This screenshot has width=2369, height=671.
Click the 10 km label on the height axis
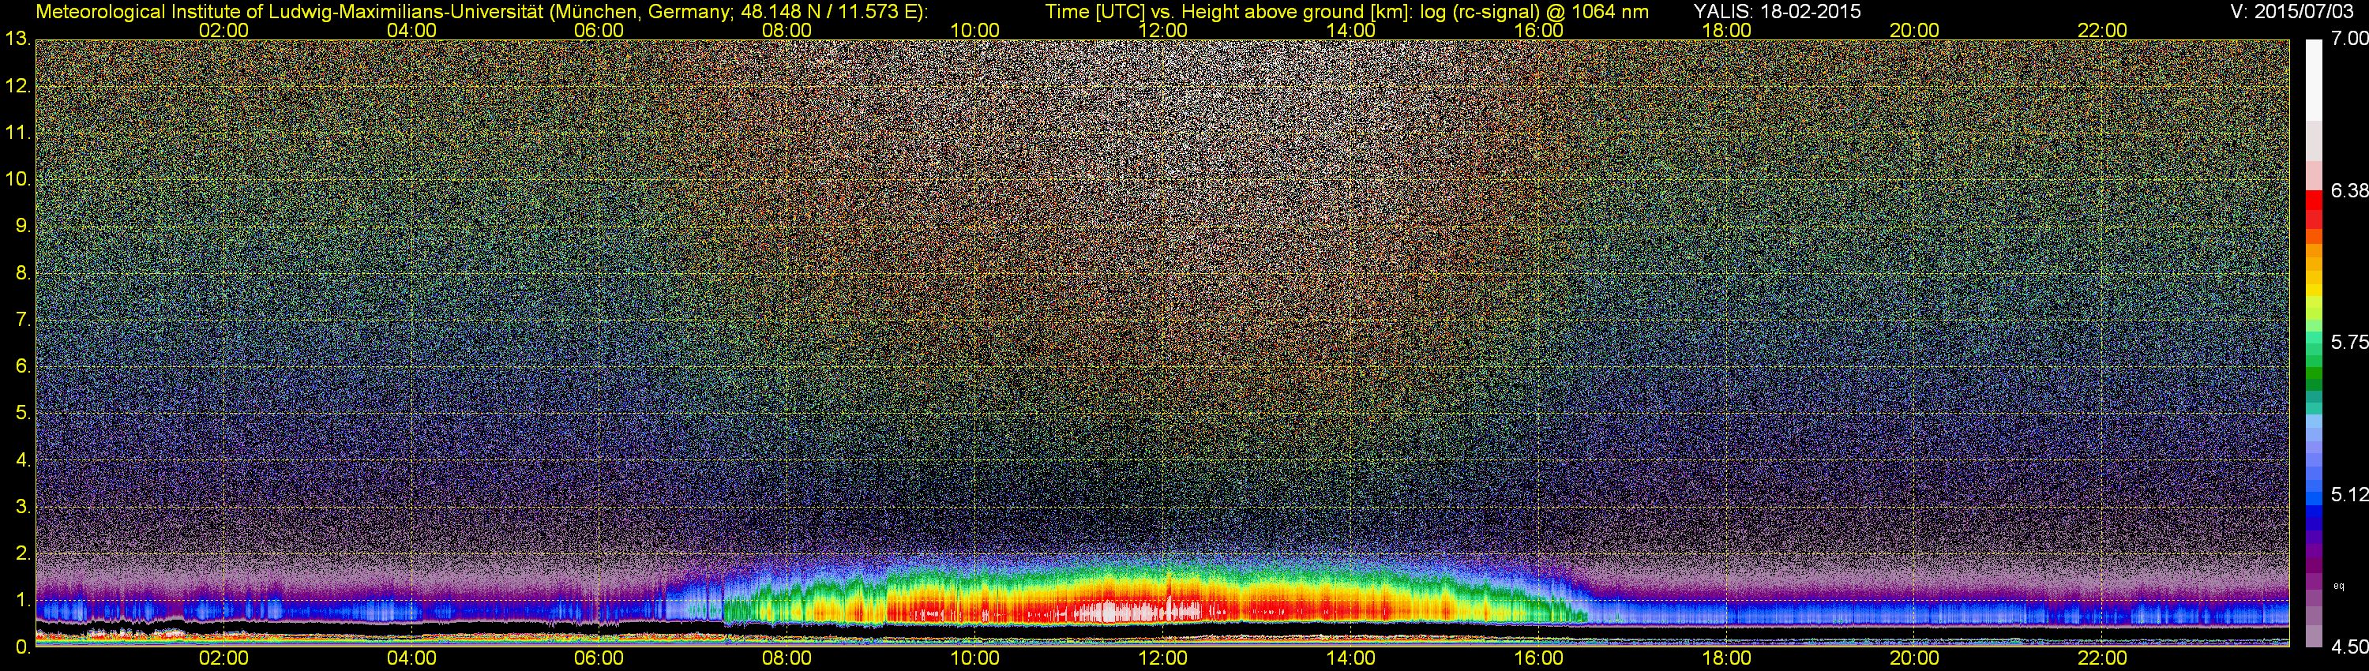[17, 179]
